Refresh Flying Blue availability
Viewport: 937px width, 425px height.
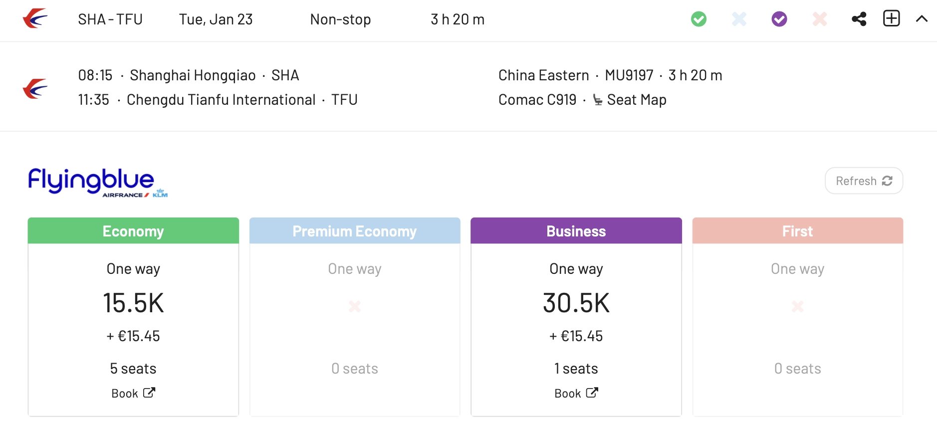point(864,181)
